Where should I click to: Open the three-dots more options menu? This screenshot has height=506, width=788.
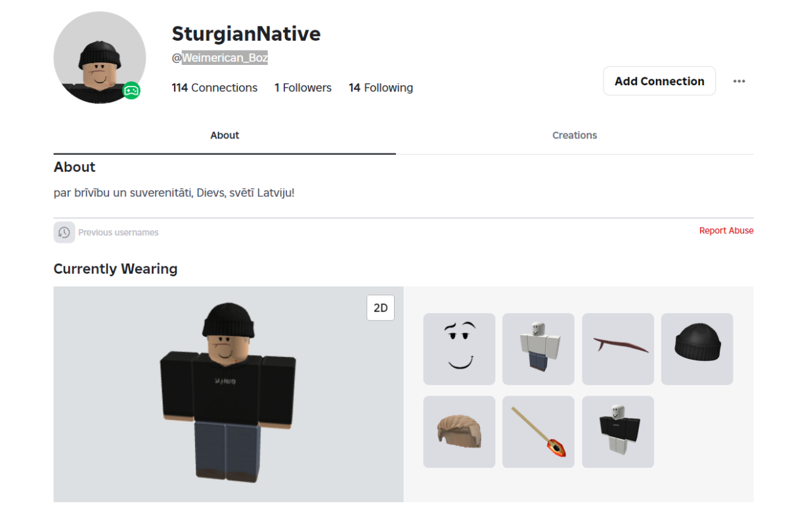pyautogui.click(x=739, y=81)
